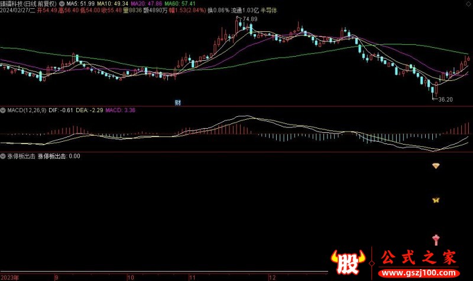Image resolution: width=473 pixels, height=281 pixels.
Task: Click the DEA: -2.29 value
Action: (89, 110)
